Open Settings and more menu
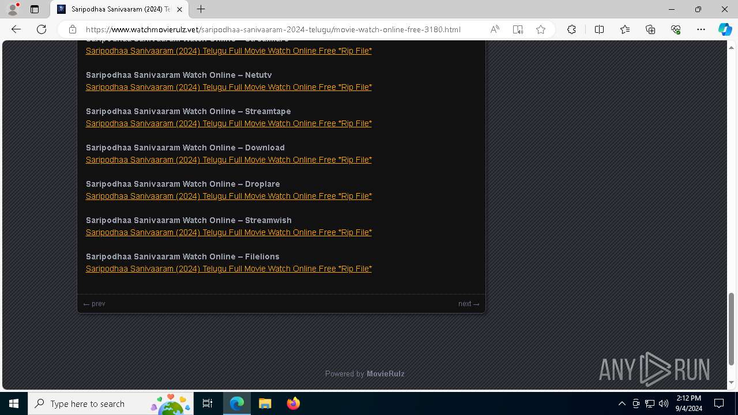The height and width of the screenshot is (415, 738). coord(701,29)
